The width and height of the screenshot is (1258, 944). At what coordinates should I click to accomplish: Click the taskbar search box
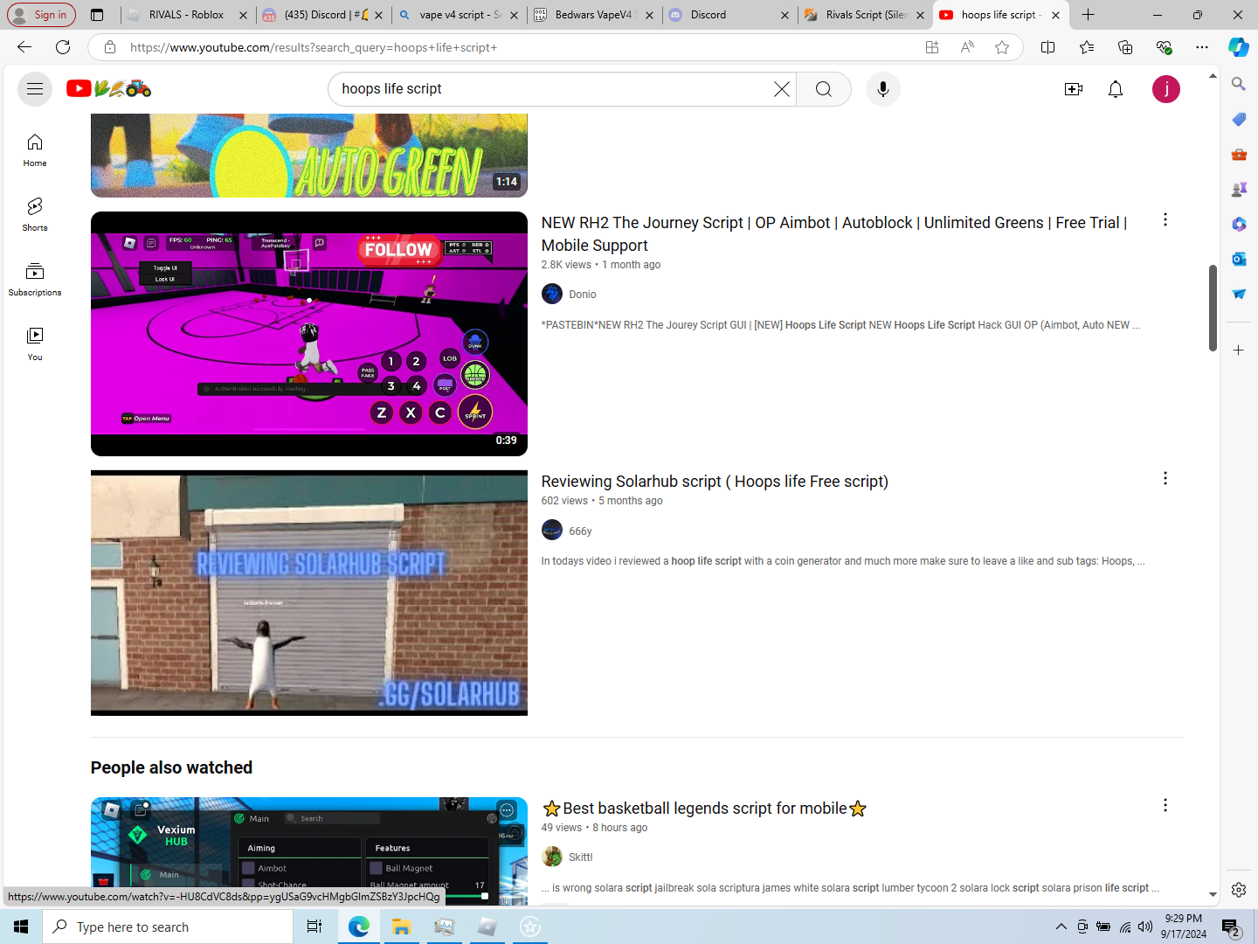click(168, 927)
